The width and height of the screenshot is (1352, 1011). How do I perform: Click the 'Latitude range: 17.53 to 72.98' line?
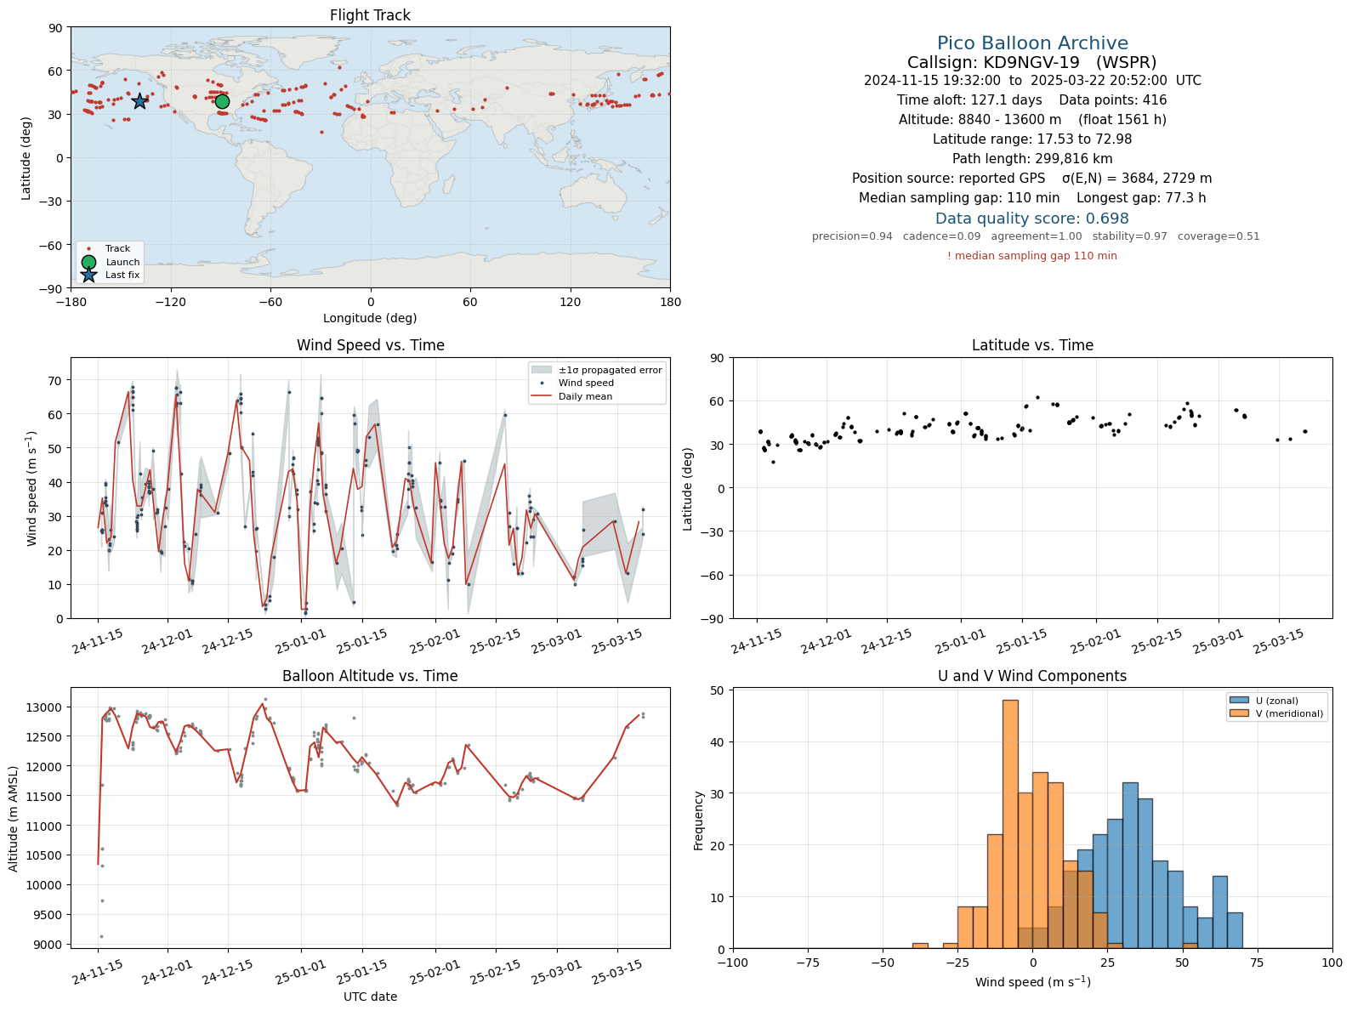pos(1032,139)
